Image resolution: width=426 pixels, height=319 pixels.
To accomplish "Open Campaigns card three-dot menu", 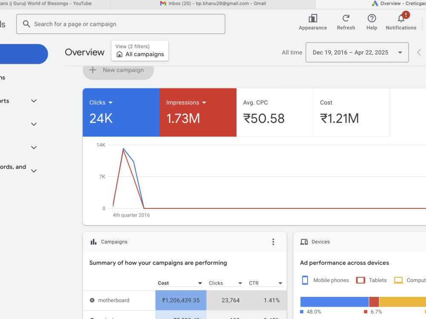I will 273,242.
